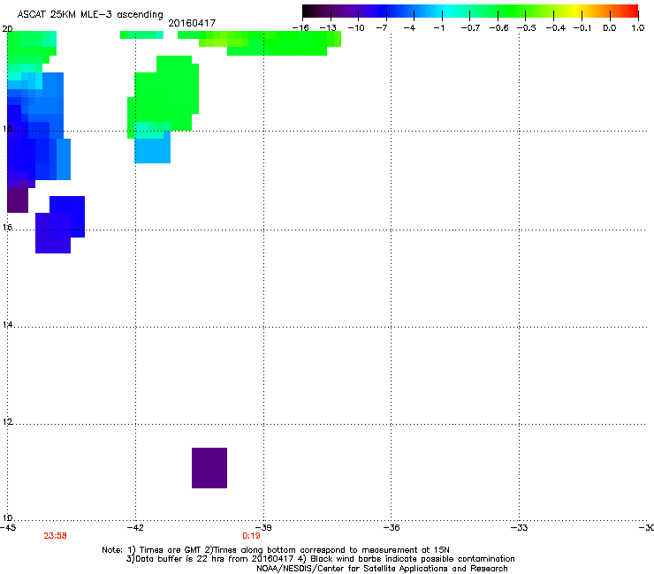This screenshot has width=654, height=574.
Task: Click the color bar value 1.0
Action: click(x=638, y=28)
